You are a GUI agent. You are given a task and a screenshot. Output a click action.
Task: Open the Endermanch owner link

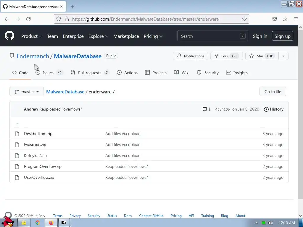click(x=33, y=56)
